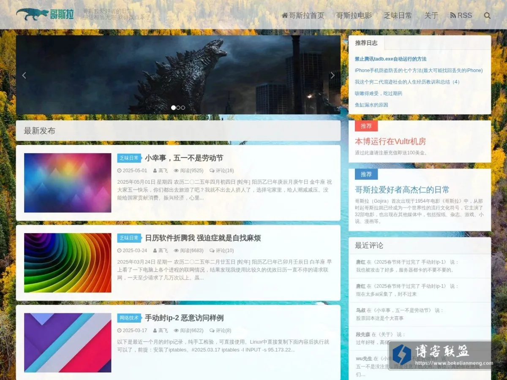Go to previous carousel slide arrow
Image resolution: width=507 pixels, height=380 pixels.
tap(24, 75)
